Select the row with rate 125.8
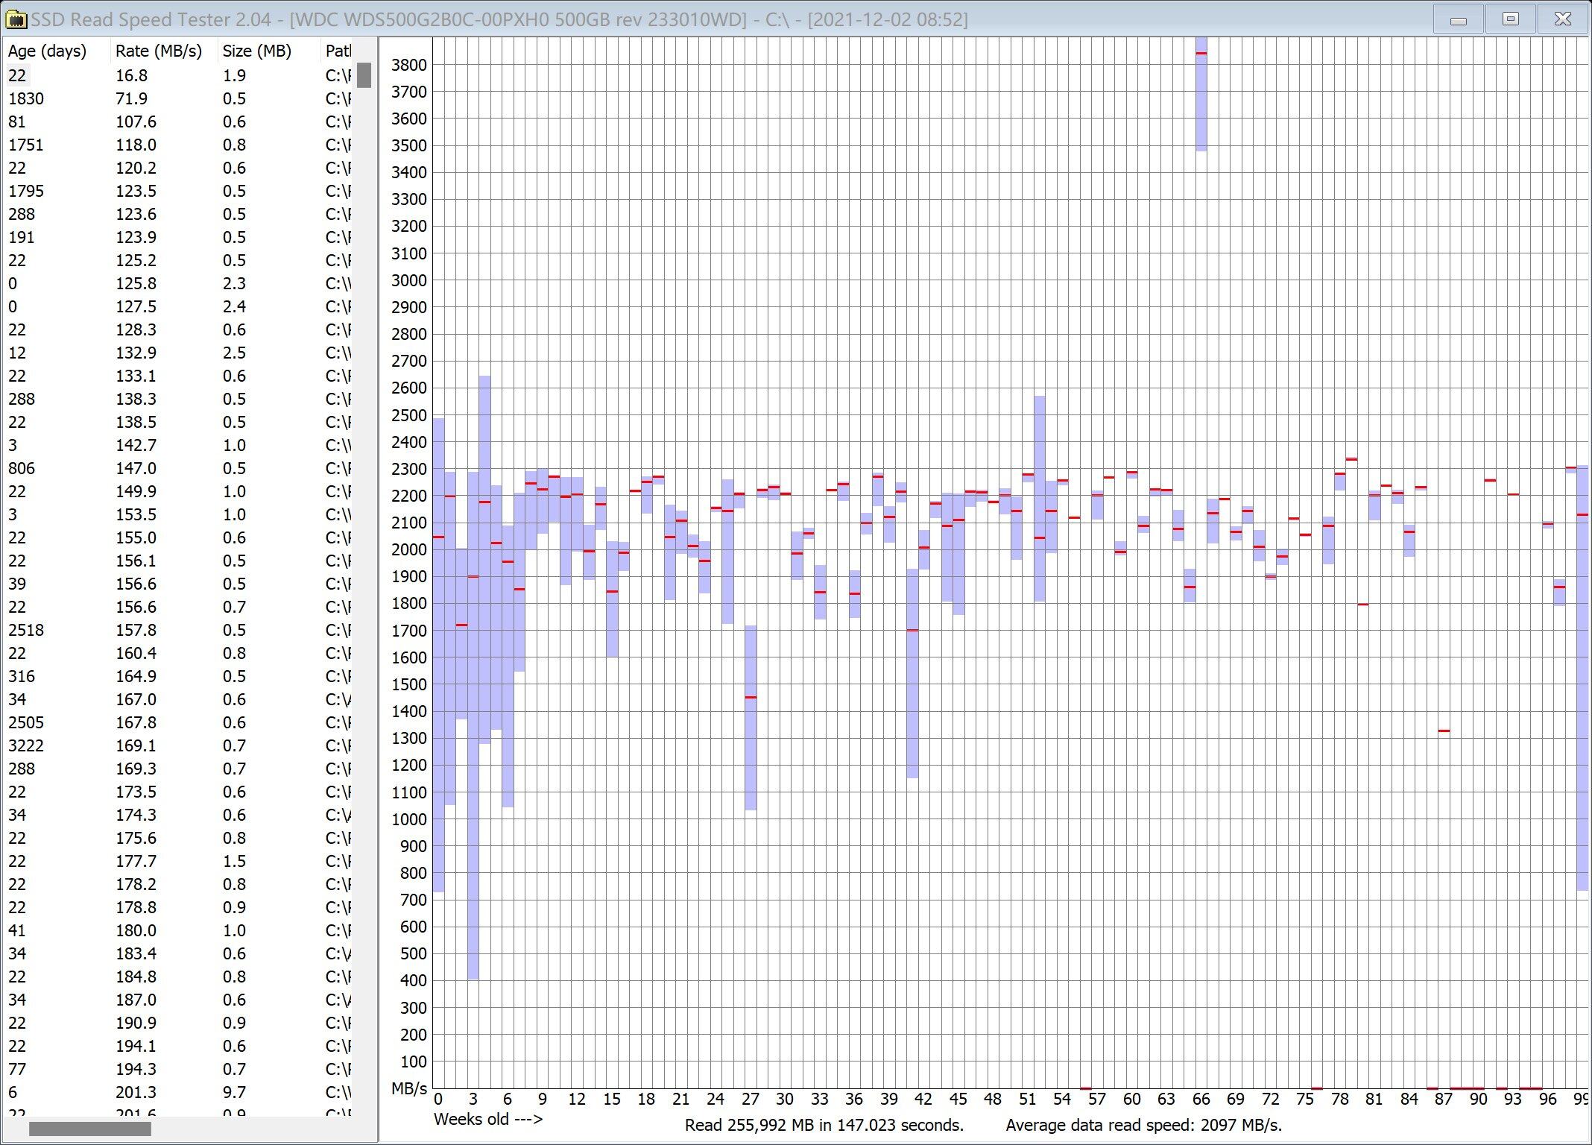 click(178, 283)
